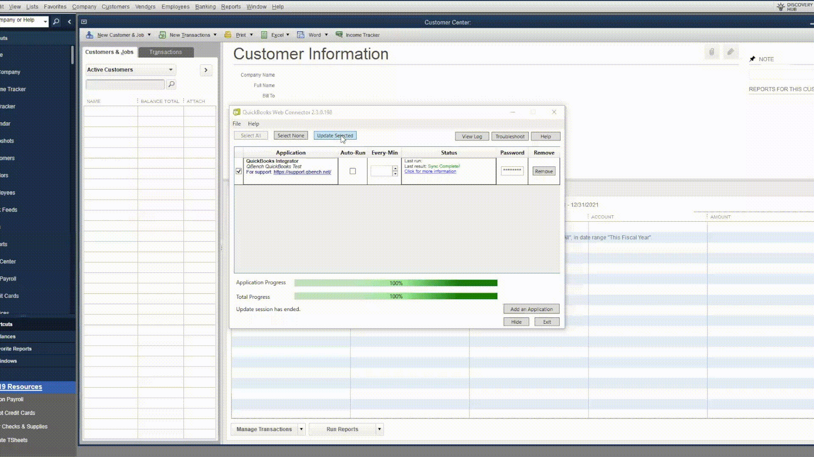Open Manage Transactions dropdown arrow
814x457 pixels.
tap(301, 429)
